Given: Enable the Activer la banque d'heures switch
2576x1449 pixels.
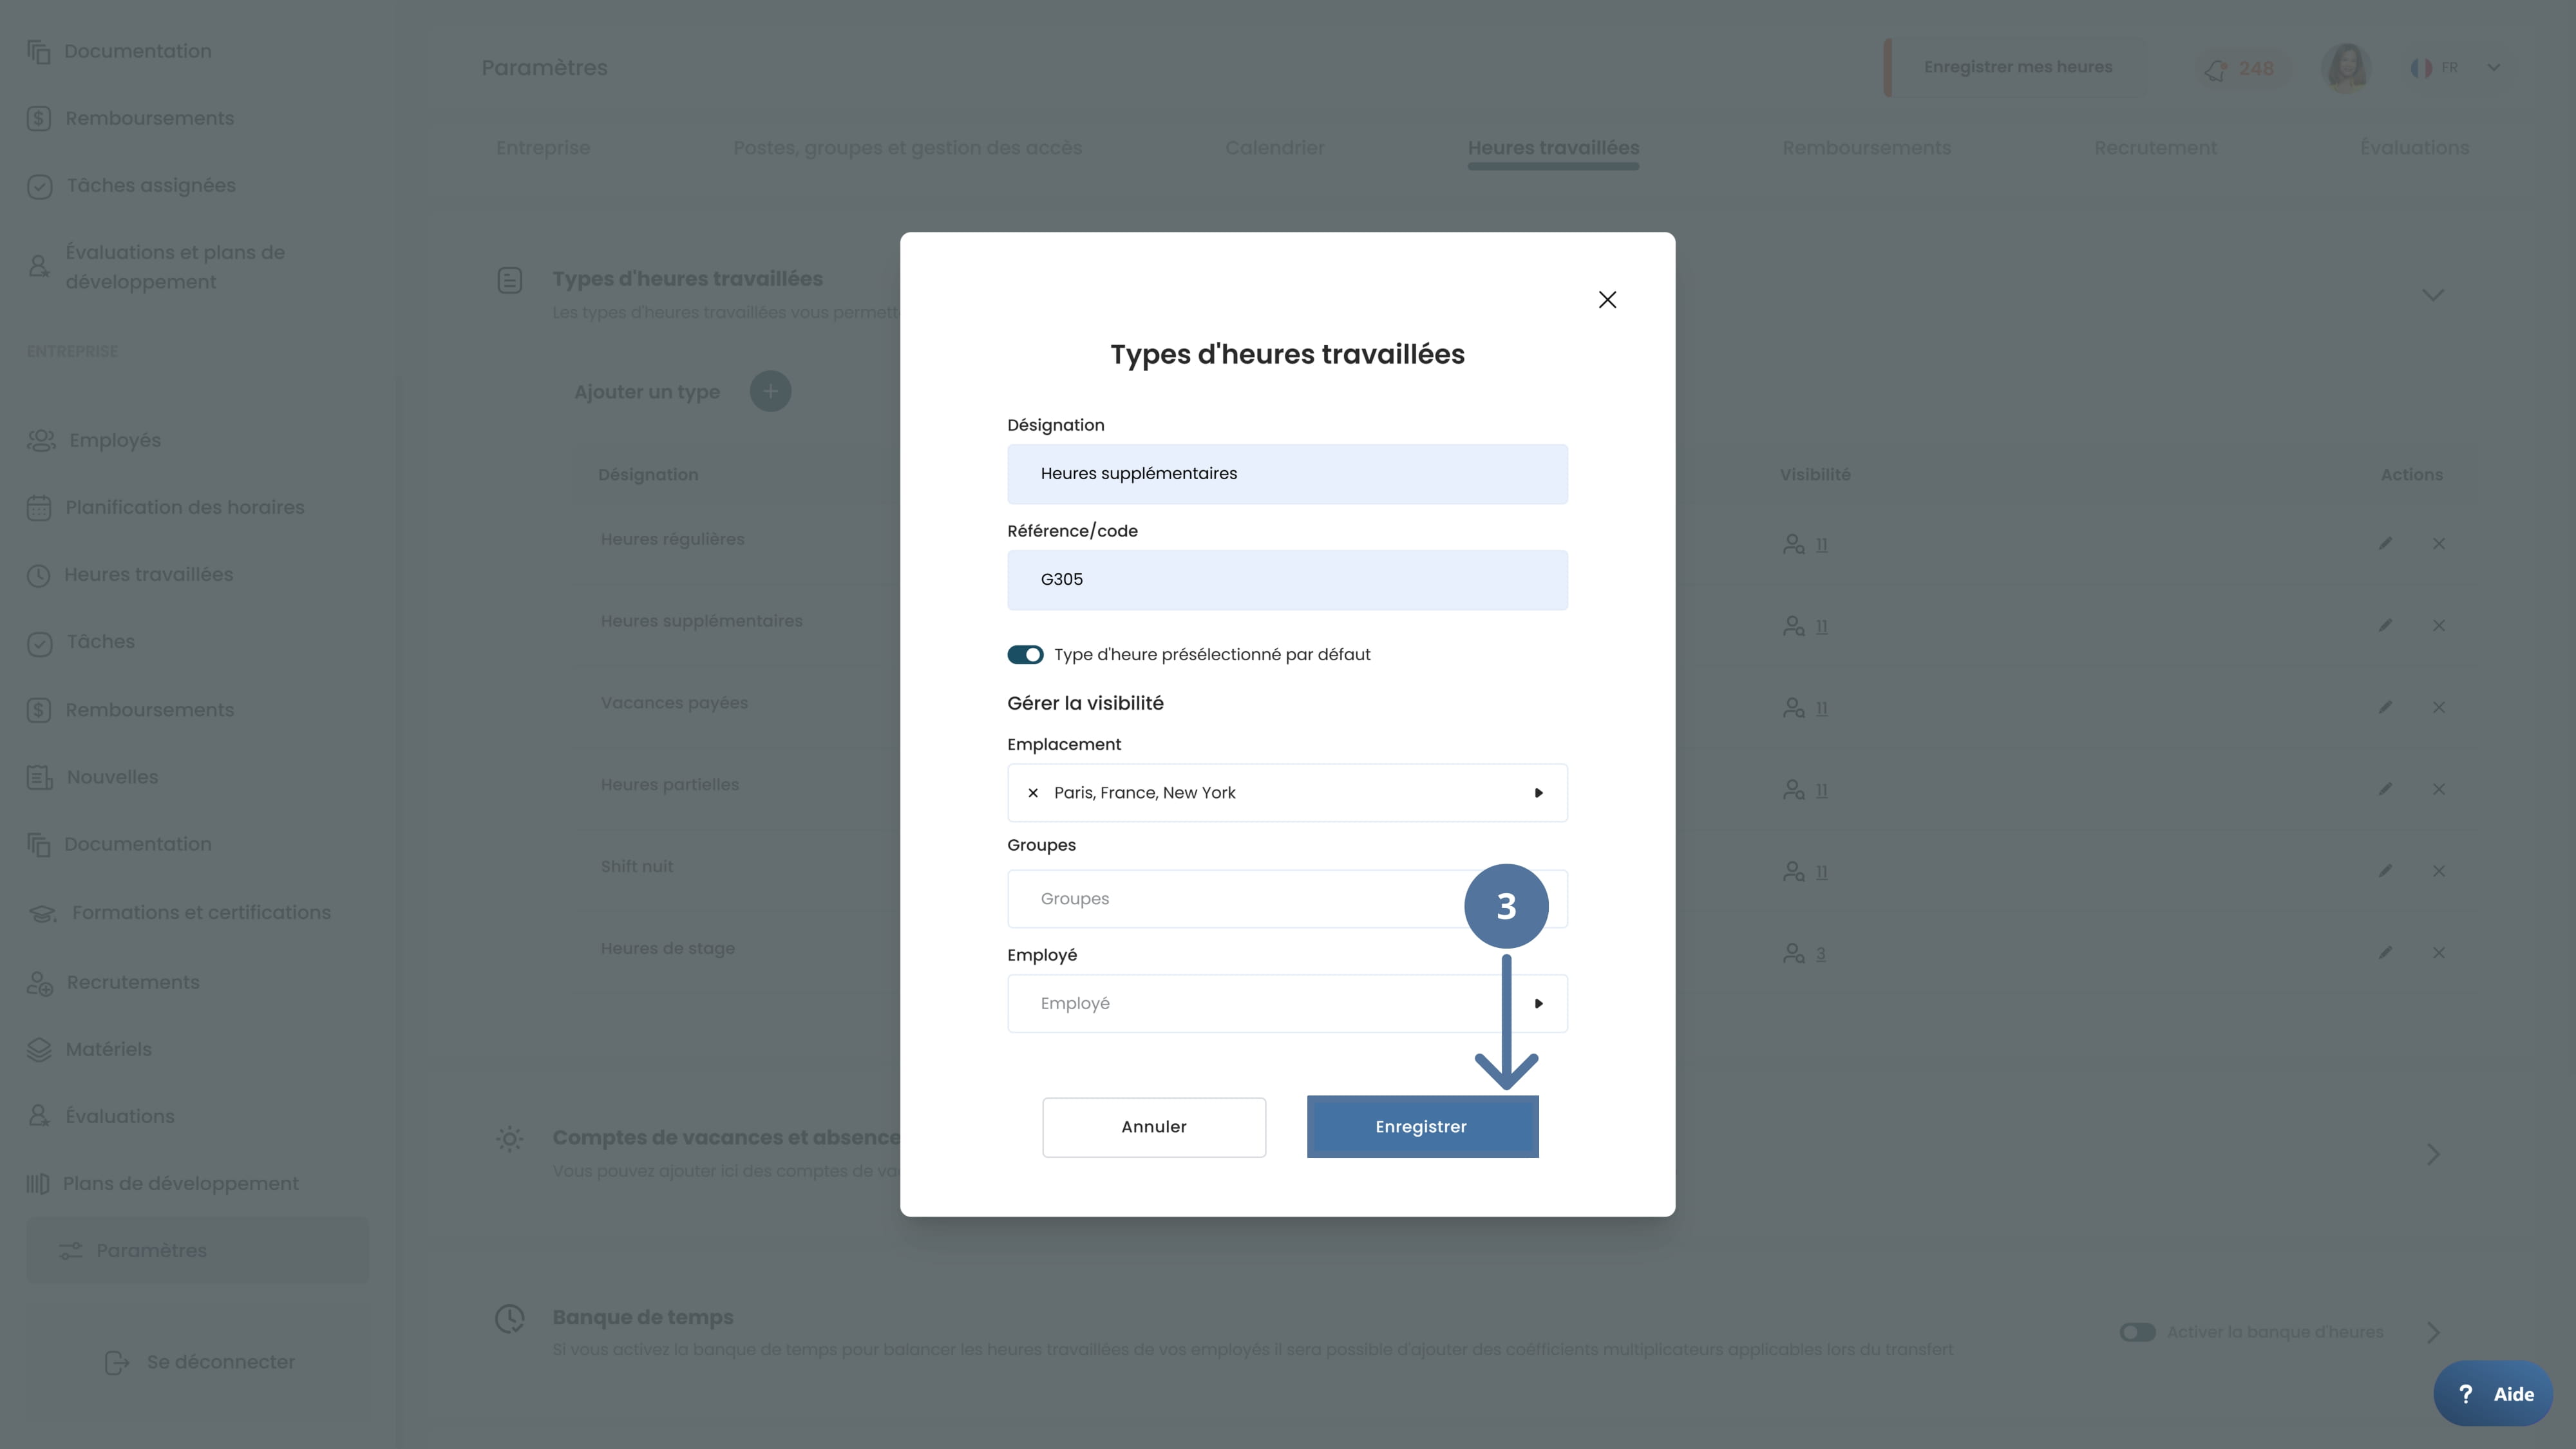Looking at the screenshot, I should point(2137,1332).
